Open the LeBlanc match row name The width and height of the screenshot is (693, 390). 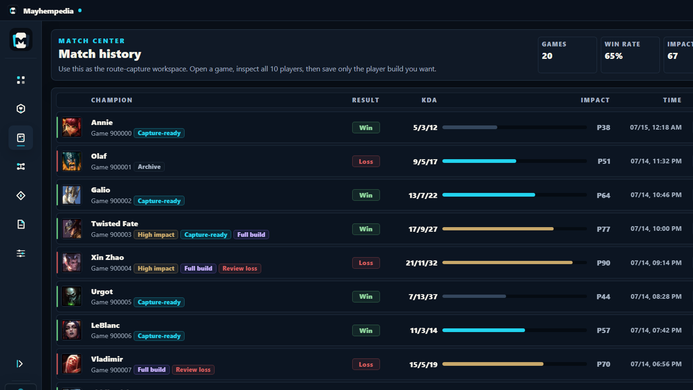pyautogui.click(x=105, y=325)
